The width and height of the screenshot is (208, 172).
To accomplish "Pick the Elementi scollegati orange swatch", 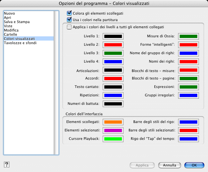I will pyautogui.click(x=113, y=122).
